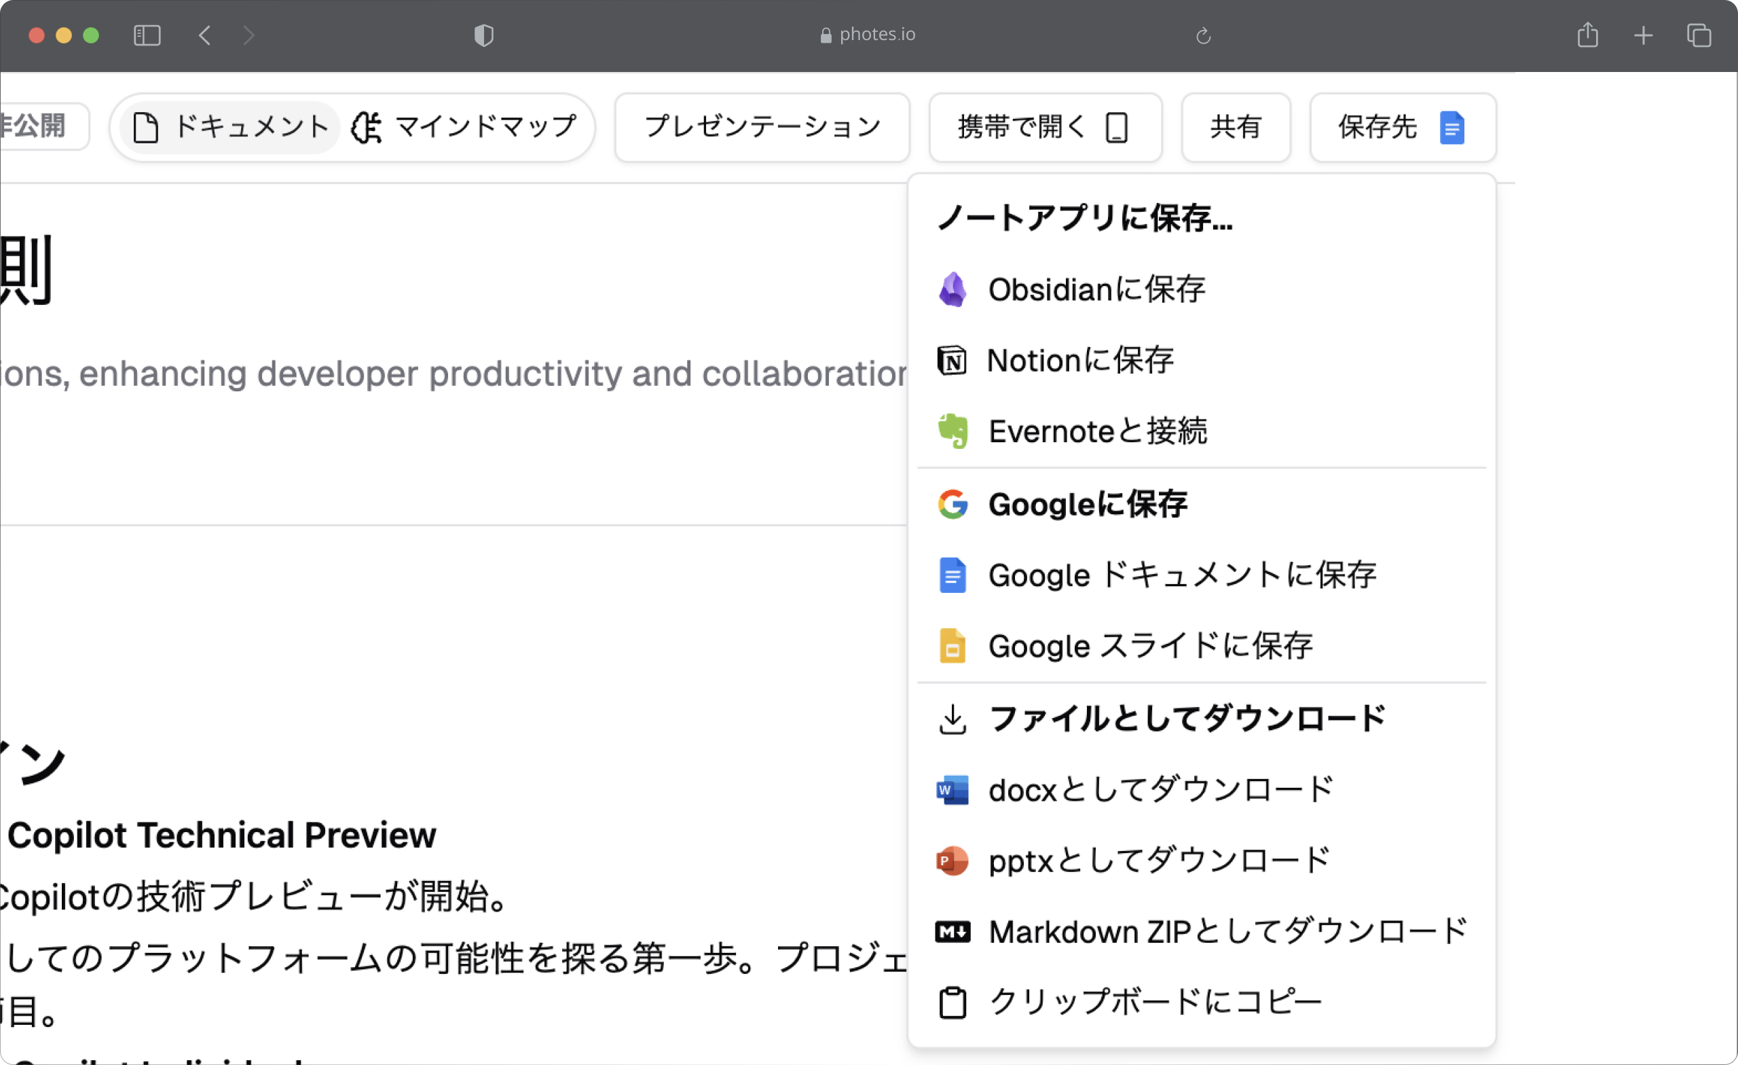Select Markdown ZIPとしてダウンロード
Image resolution: width=1738 pixels, height=1065 pixels.
click(1202, 933)
